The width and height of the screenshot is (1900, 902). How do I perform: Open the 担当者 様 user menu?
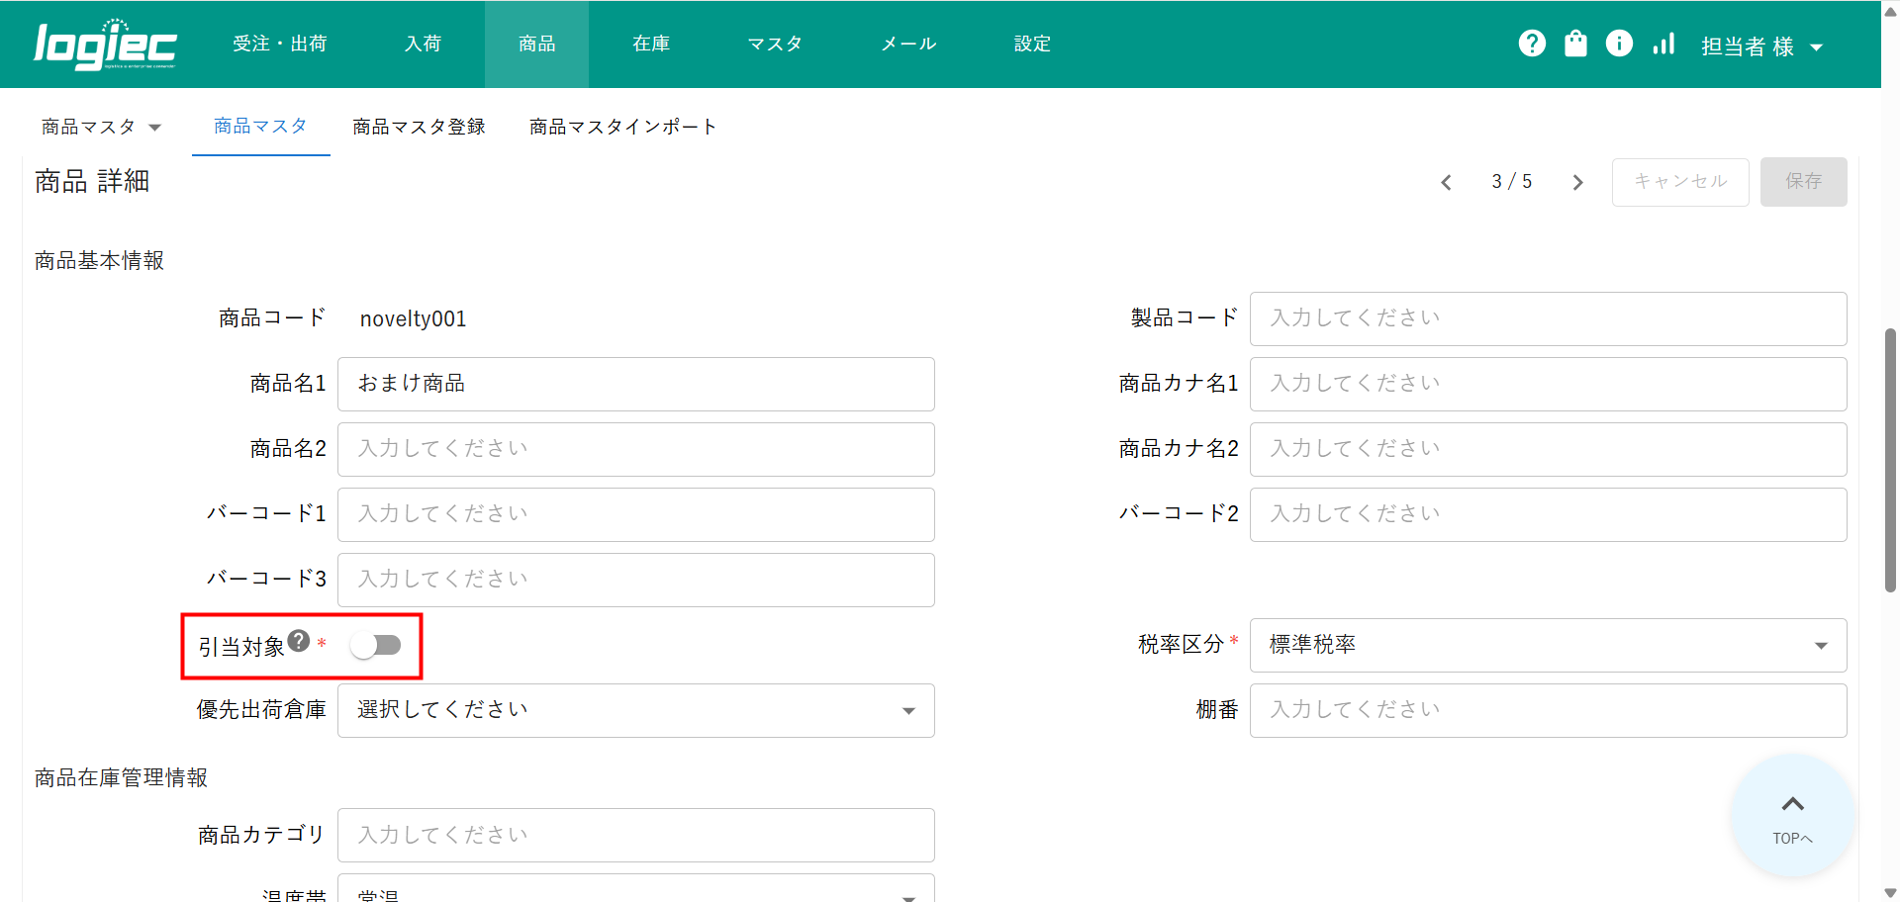1761,46
